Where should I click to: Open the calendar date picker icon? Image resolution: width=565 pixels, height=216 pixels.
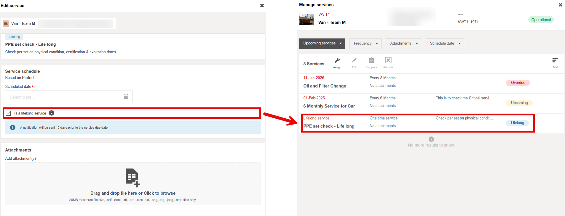(126, 97)
